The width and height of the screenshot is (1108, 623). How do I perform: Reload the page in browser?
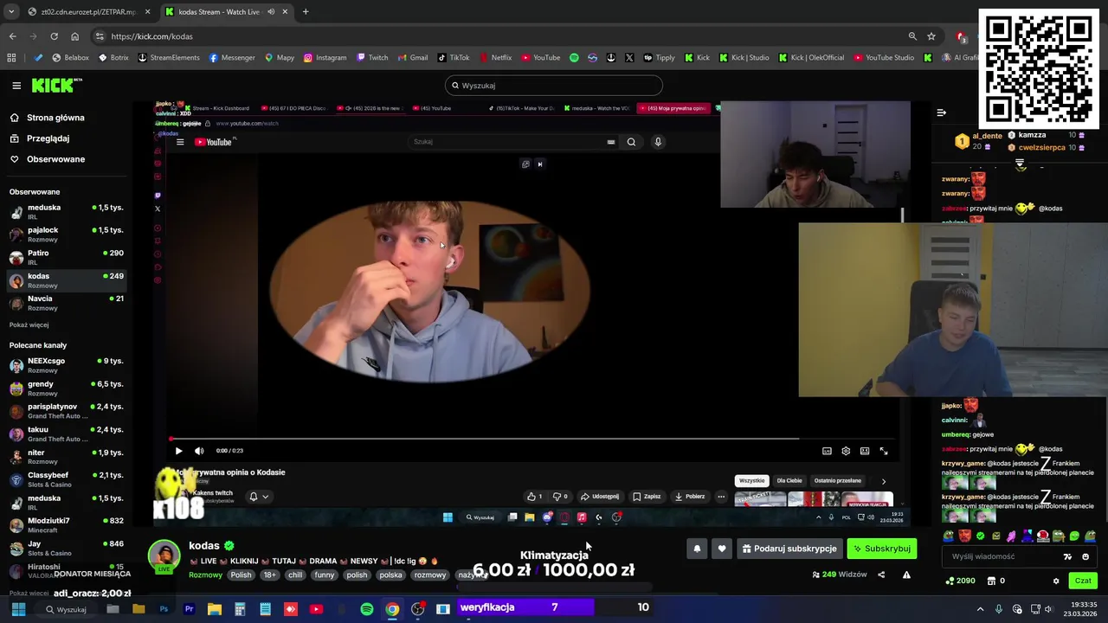pyautogui.click(x=54, y=36)
